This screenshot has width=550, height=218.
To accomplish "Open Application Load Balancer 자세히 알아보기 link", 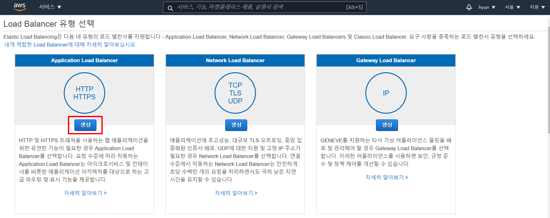I will (85, 193).
